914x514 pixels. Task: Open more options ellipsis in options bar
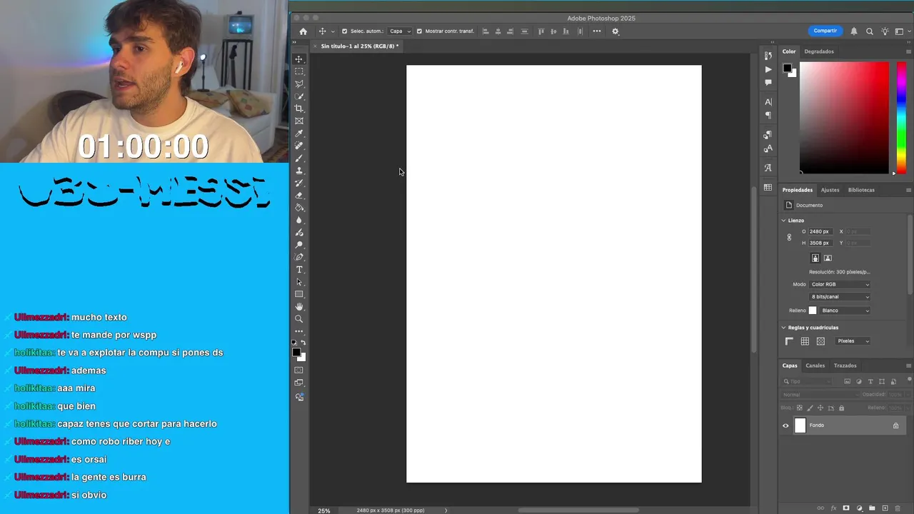(x=597, y=31)
